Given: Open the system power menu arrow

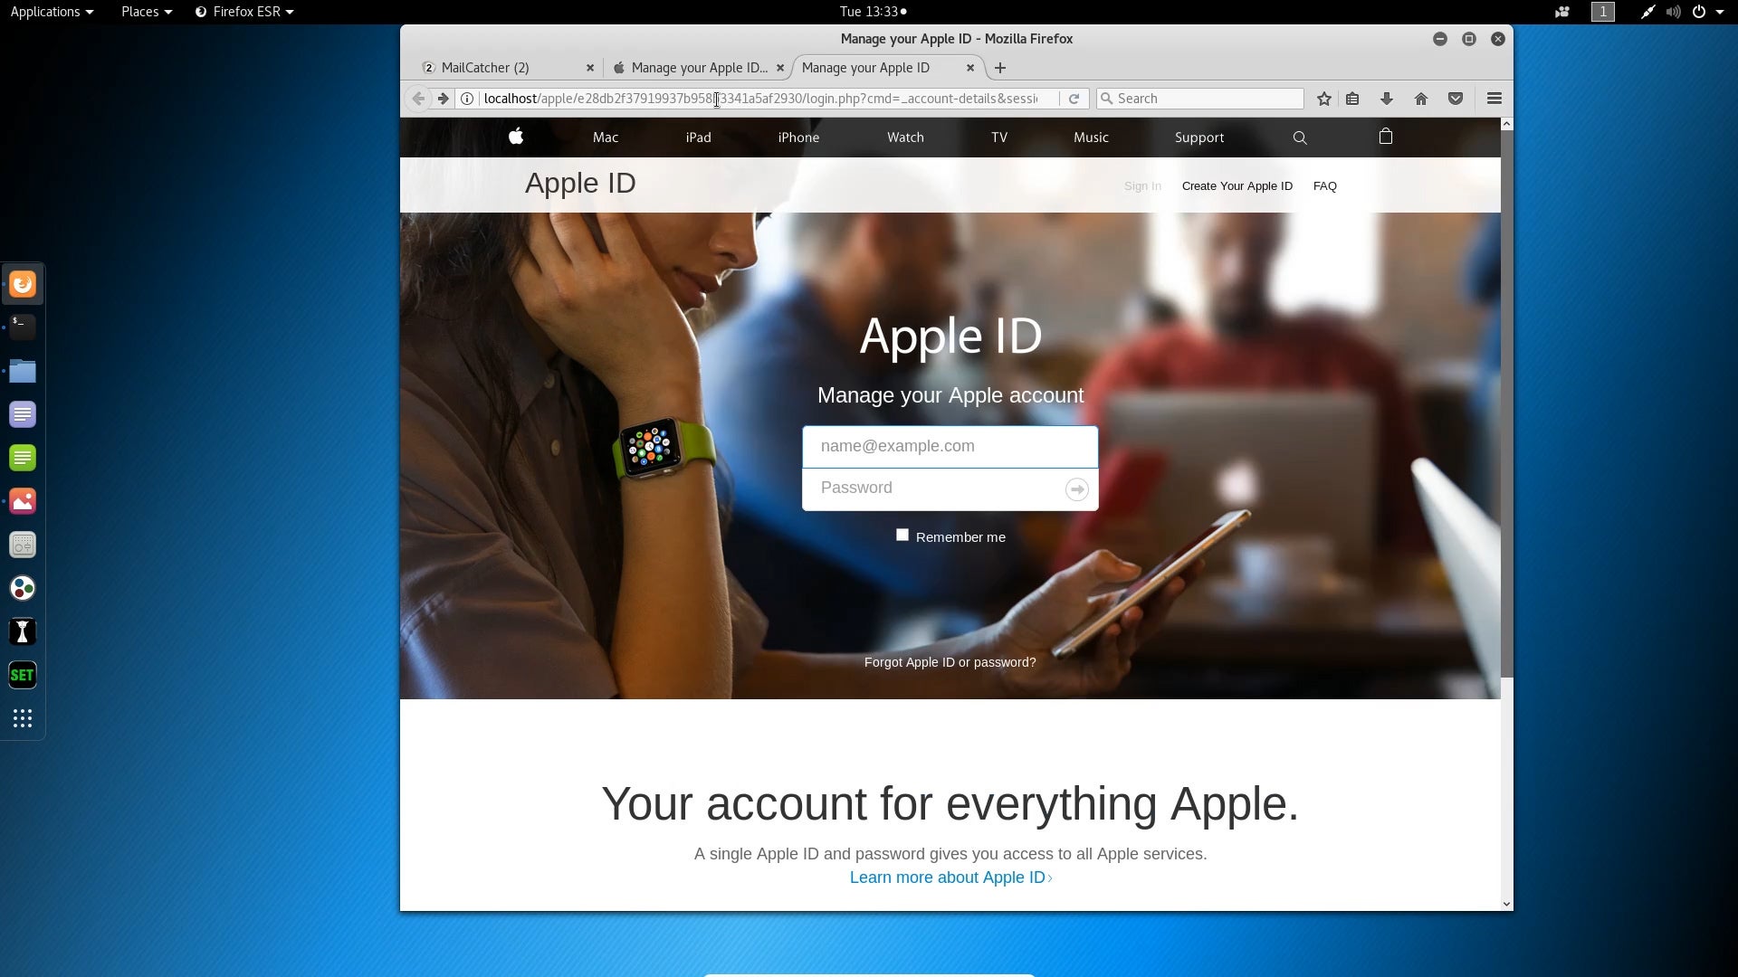Looking at the screenshot, I should [1720, 12].
